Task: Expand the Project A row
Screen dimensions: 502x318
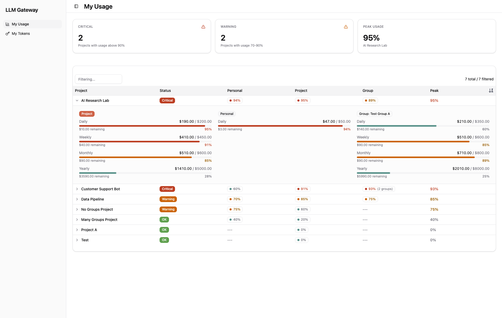Action: point(77,230)
